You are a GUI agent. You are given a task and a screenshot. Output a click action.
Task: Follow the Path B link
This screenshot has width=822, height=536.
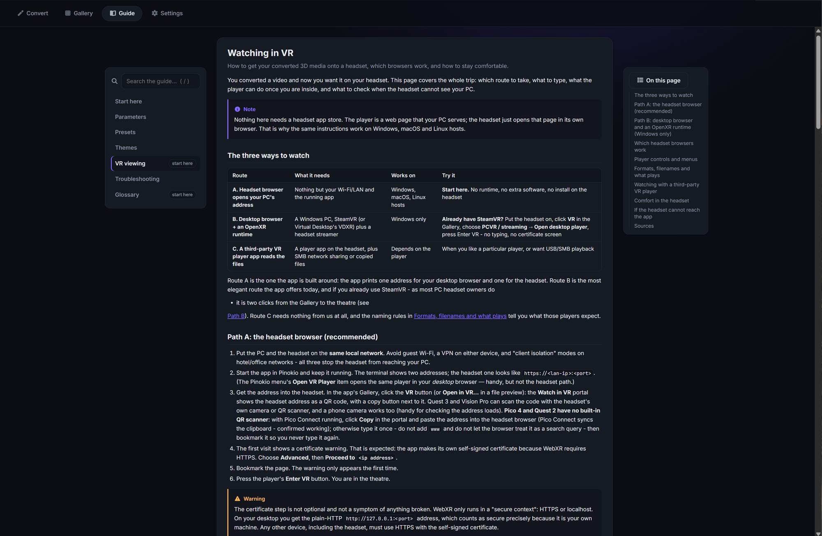(x=236, y=316)
